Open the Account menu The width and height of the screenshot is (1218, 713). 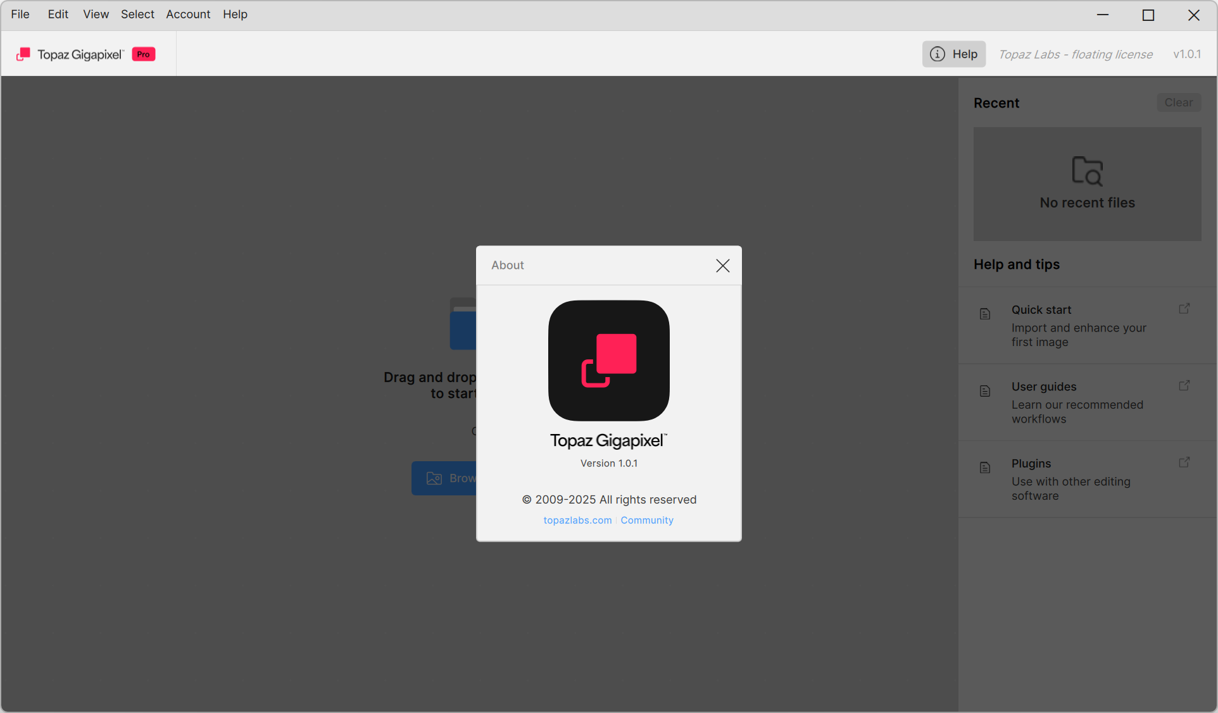(x=188, y=14)
